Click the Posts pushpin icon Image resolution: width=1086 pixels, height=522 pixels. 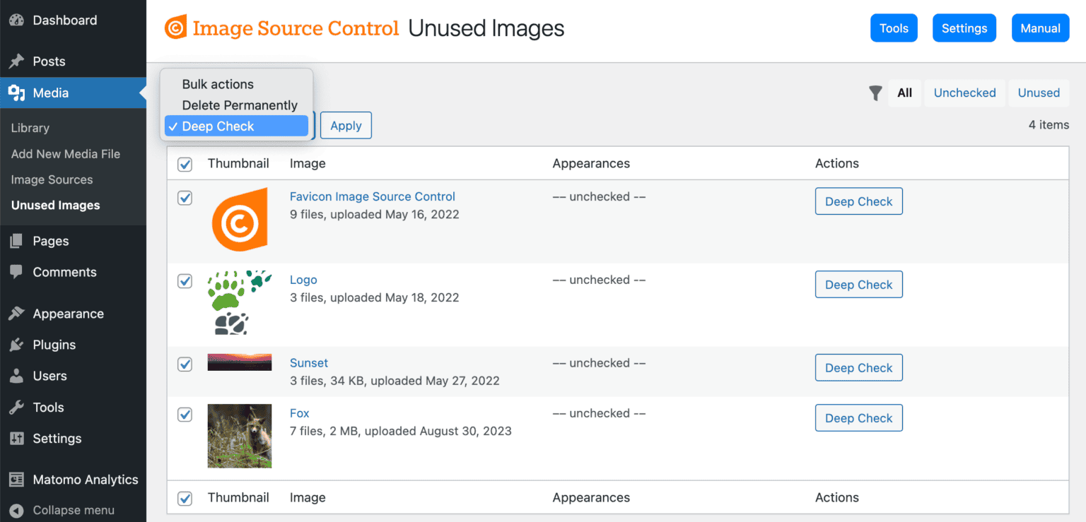coord(17,61)
